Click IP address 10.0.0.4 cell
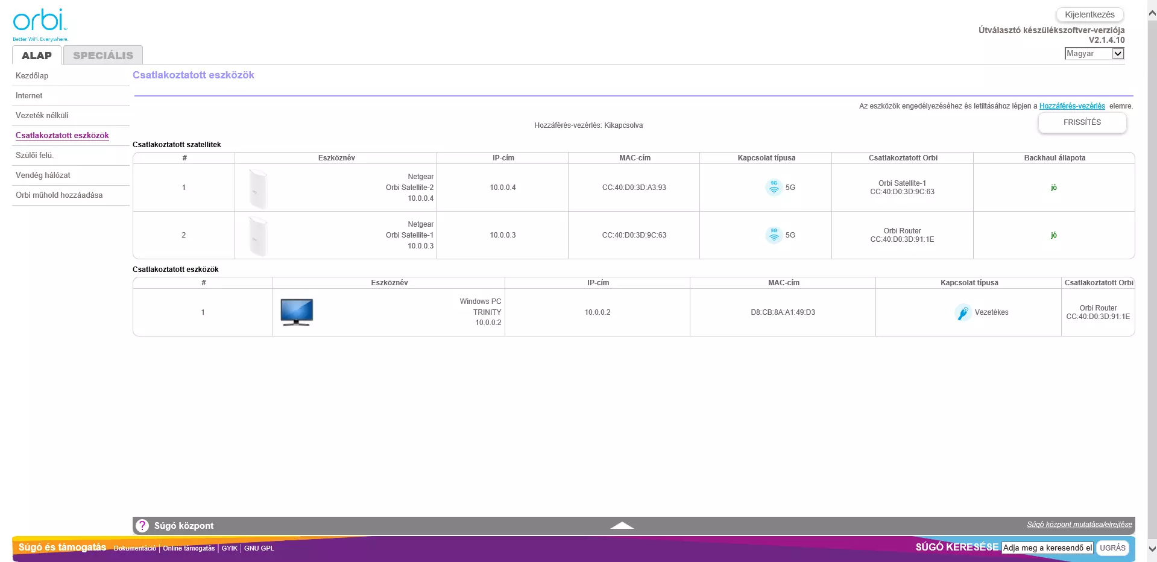 click(x=502, y=188)
